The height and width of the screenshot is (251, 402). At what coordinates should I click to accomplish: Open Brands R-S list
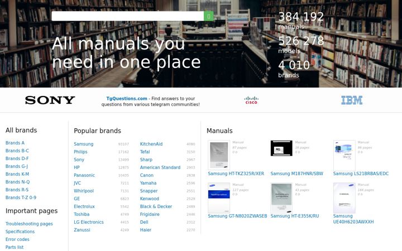point(17,190)
